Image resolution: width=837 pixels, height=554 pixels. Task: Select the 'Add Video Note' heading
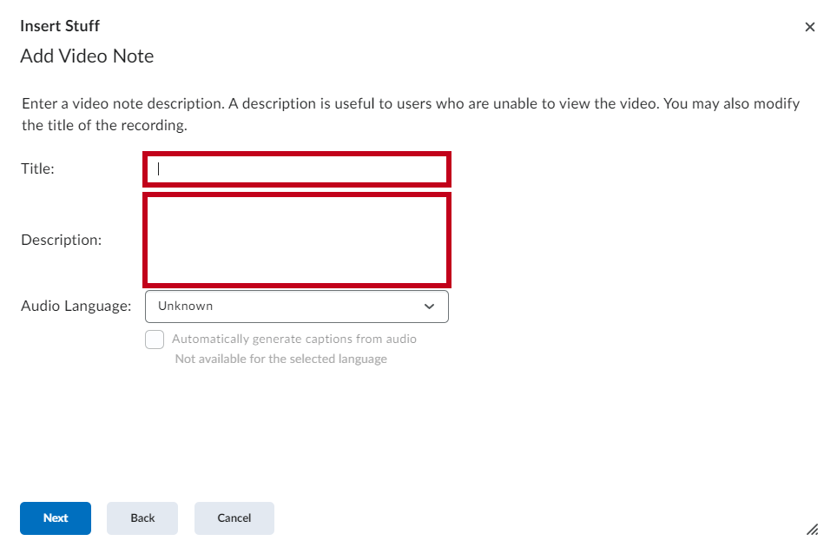pos(87,56)
